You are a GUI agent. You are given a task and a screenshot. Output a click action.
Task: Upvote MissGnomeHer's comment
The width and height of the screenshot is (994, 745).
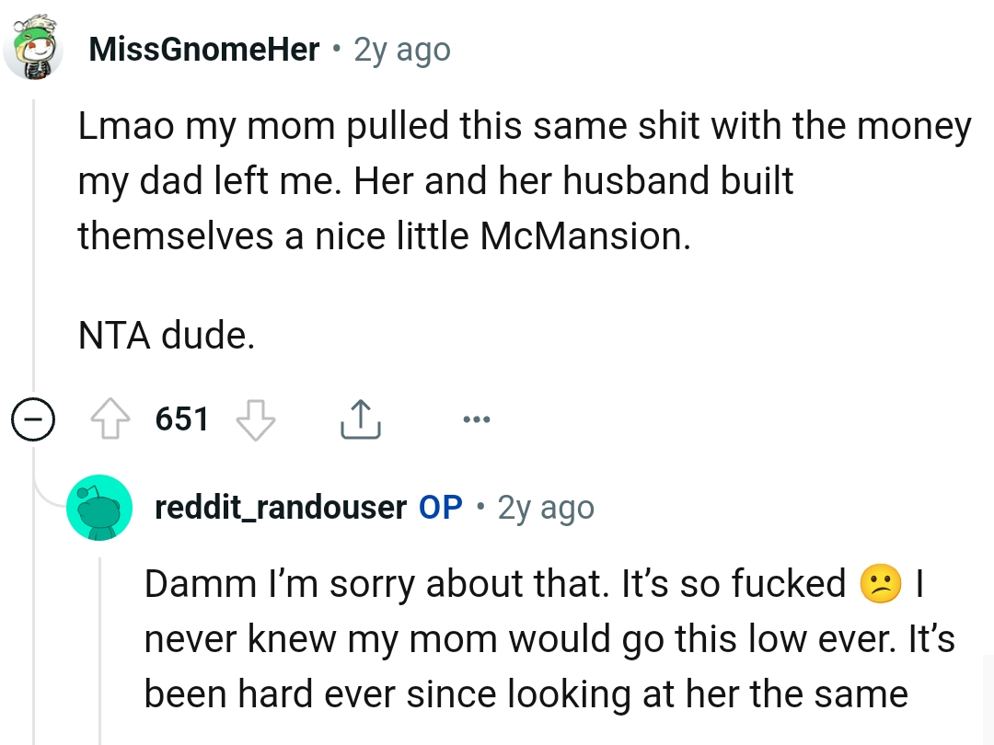(x=111, y=418)
